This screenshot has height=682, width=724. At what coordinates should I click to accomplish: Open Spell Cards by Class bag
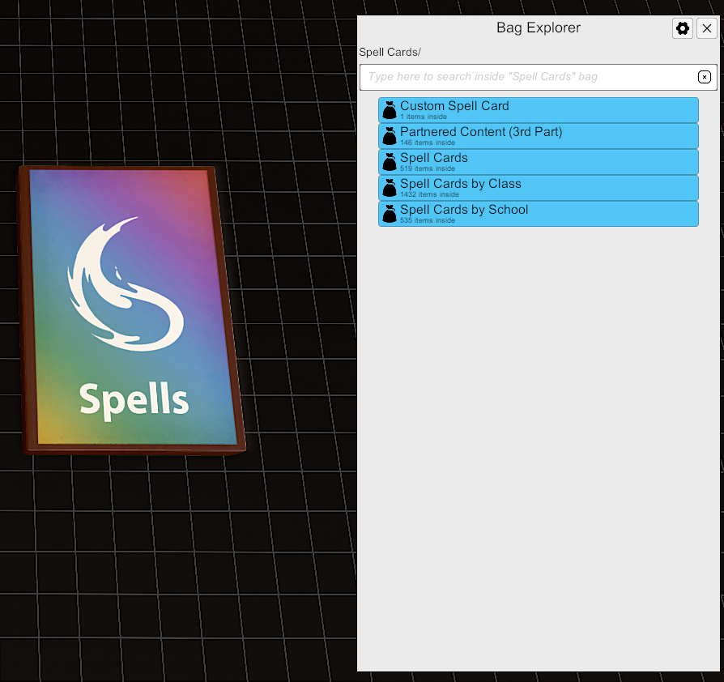538,187
